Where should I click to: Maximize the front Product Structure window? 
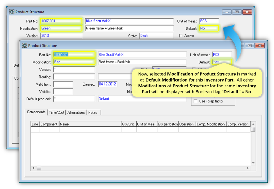coord(250,45)
